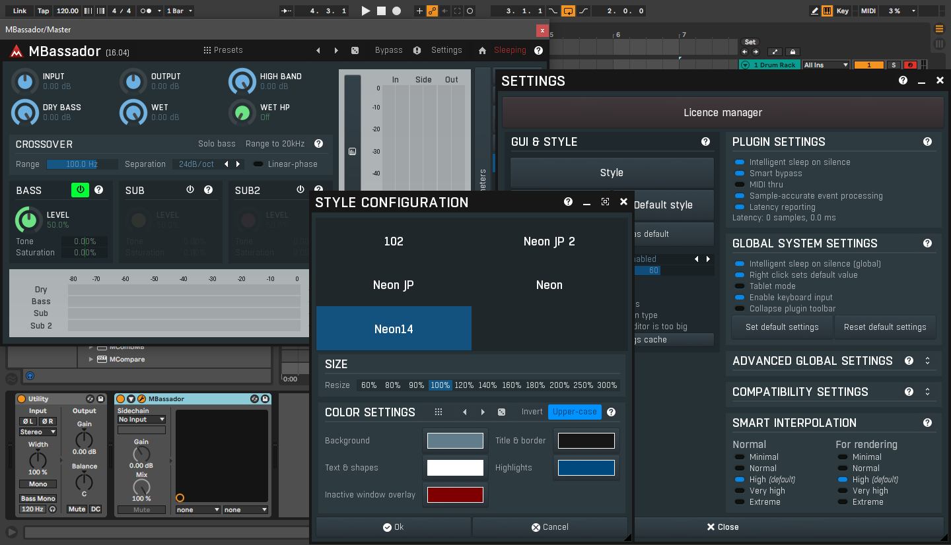Viewport: 951px width, 545px height.
Task: Expand Compatibility Settings section
Action: (927, 392)
